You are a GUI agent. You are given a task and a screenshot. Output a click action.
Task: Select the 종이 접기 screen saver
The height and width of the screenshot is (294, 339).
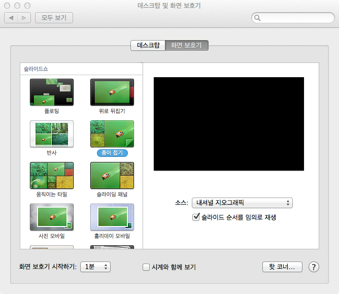pos(112,134)
